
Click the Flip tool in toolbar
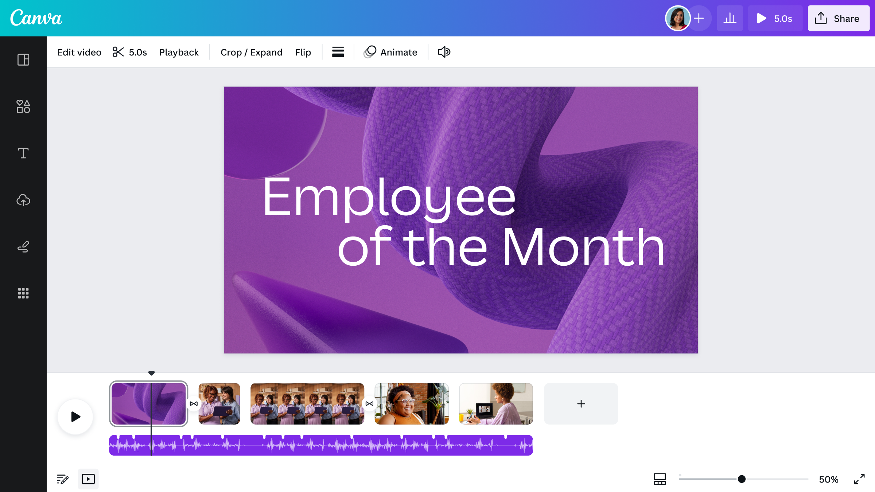303,52
